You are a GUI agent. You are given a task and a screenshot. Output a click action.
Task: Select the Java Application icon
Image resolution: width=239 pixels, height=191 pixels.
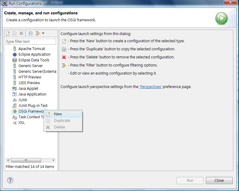click(15, 94)
